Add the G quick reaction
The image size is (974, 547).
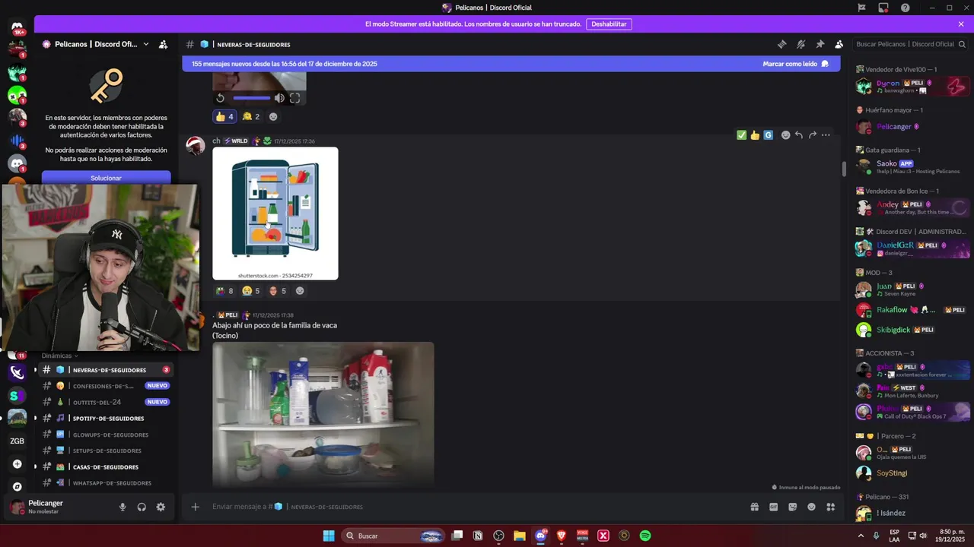tap(769, 135)
